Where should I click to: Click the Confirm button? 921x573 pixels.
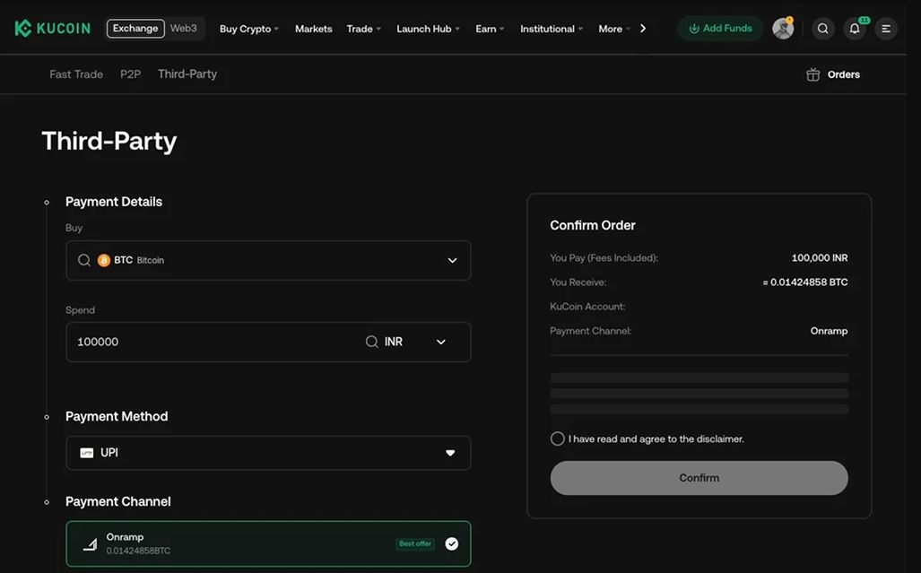pyautogui.click(x=699, y=478)
